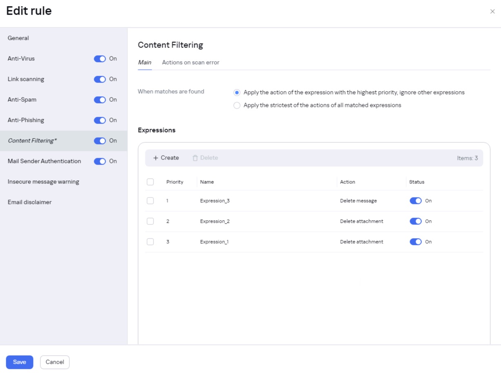Turn off Expression_2 status switch
This screenshot has height=374, width=501.
point(416,221)
